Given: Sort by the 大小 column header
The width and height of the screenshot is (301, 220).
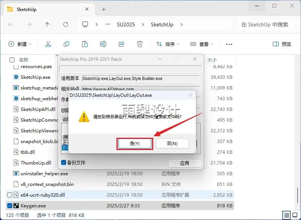Looking at the screenshot, I should coord(212,60).
